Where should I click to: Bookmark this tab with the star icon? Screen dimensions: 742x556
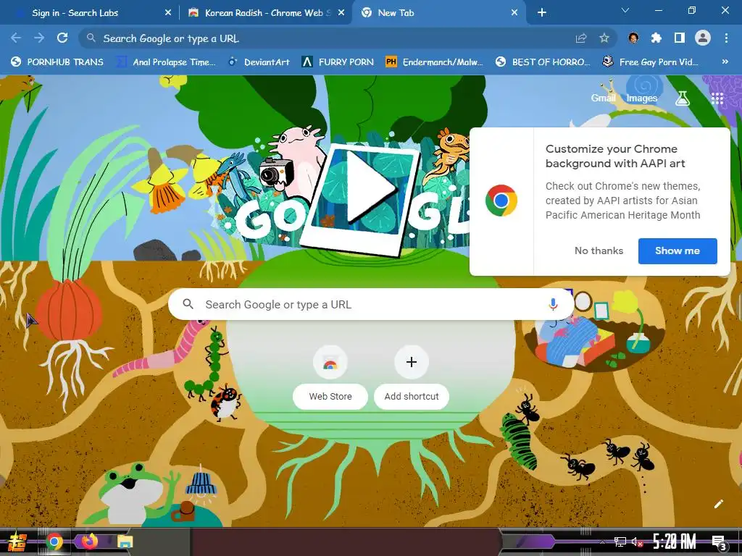click(x=604, y=38)
